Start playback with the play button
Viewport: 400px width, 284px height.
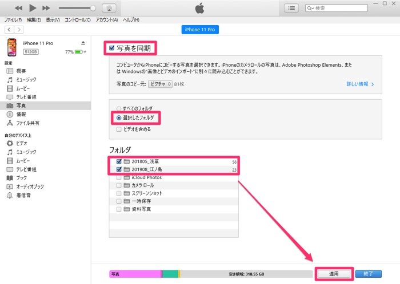33,8
